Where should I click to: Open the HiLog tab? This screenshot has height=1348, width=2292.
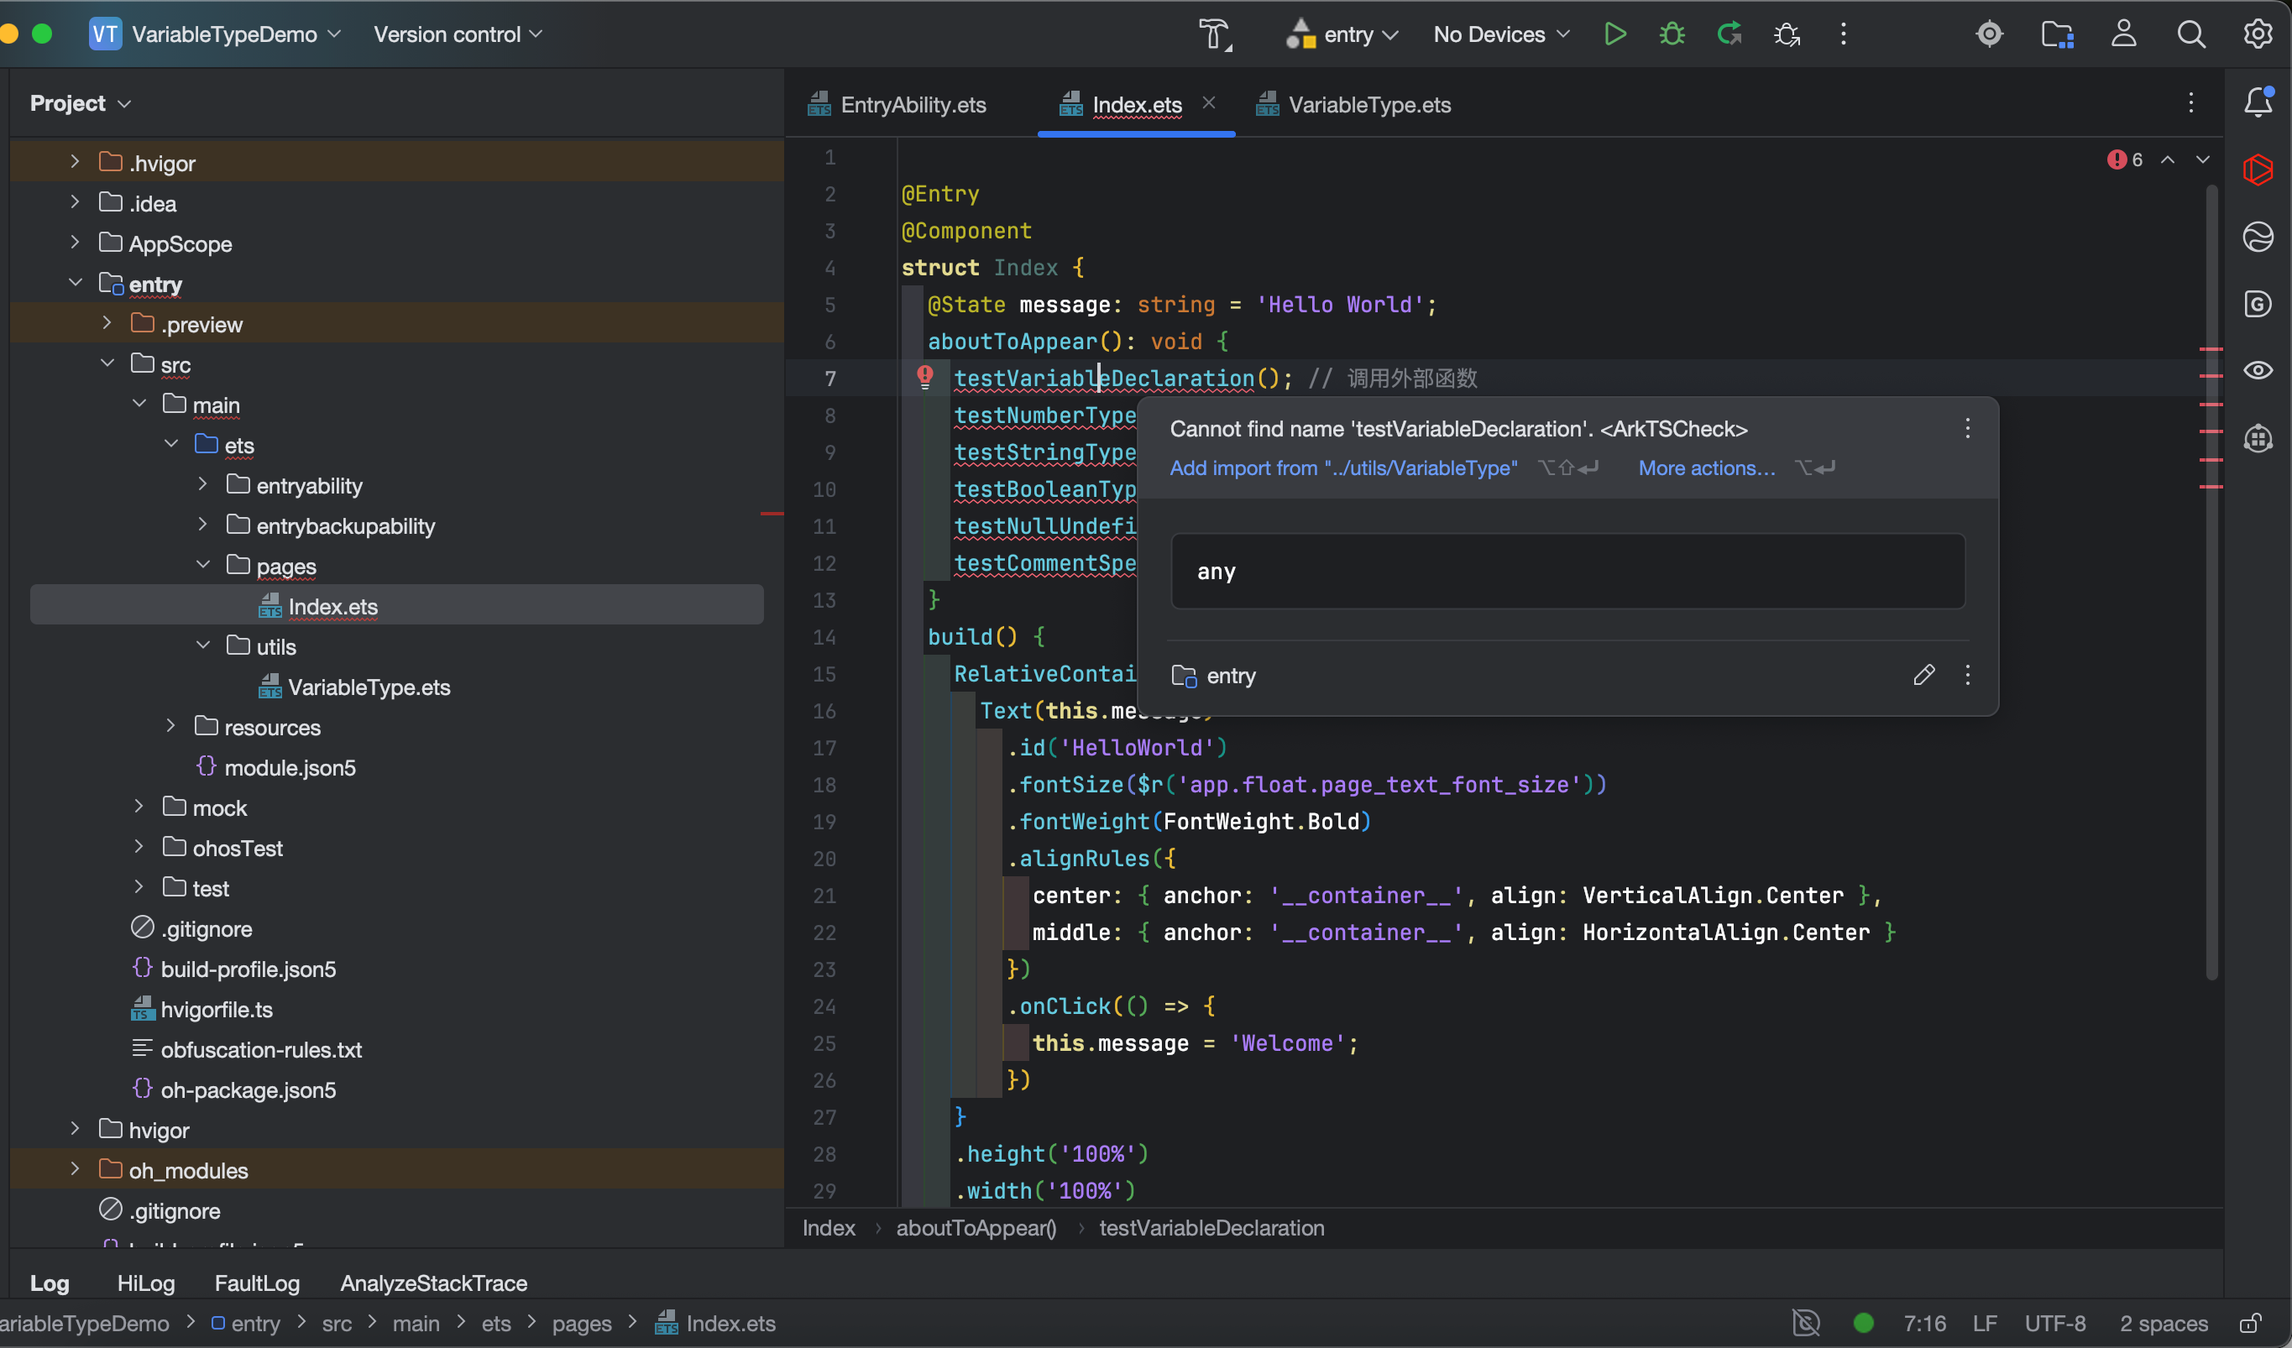tap(145, 1283)
